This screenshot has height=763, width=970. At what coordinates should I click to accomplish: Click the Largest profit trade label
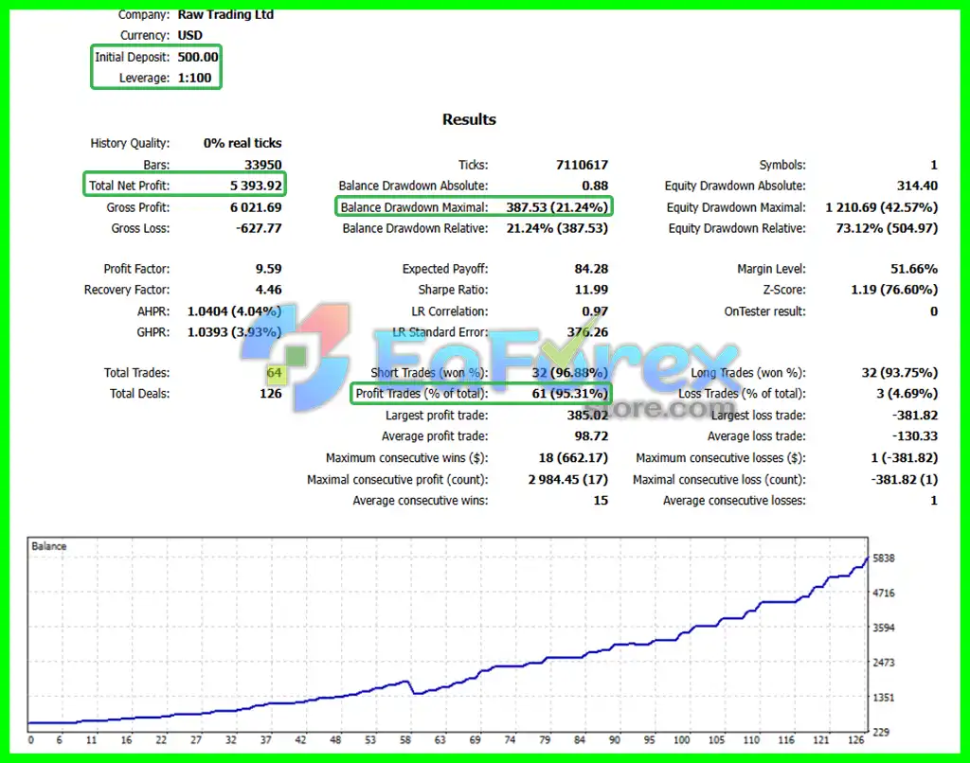(x=437, y=416)
